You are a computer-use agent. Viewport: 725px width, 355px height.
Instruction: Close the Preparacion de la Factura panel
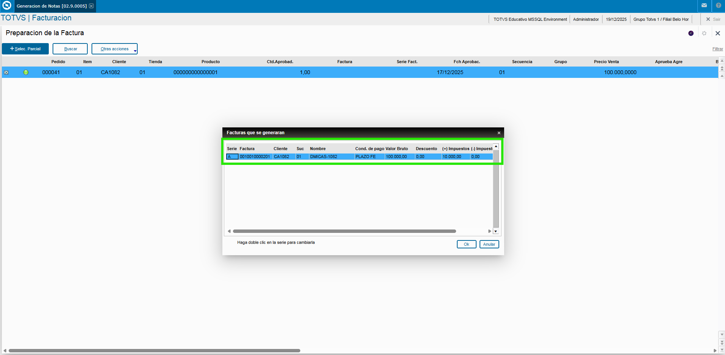(x=718, y=33)
